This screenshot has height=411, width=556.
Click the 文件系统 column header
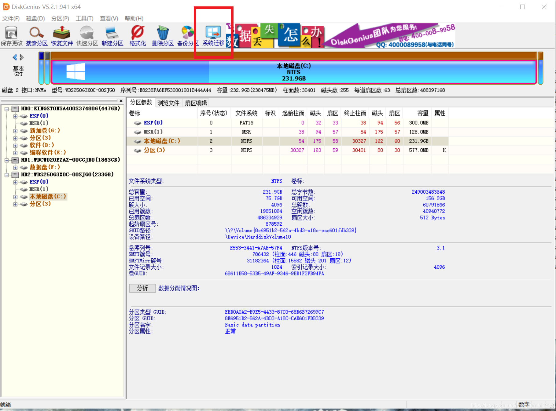(x=246, y=113)
